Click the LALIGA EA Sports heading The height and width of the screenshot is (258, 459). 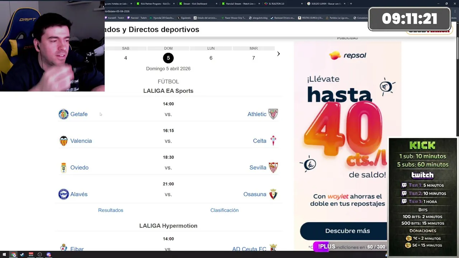[168, 91]
